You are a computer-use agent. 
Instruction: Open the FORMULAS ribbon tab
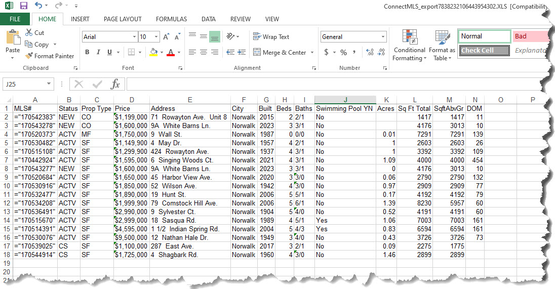171,19
